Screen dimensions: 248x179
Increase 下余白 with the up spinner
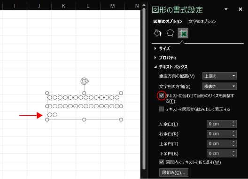coord(233,152)
